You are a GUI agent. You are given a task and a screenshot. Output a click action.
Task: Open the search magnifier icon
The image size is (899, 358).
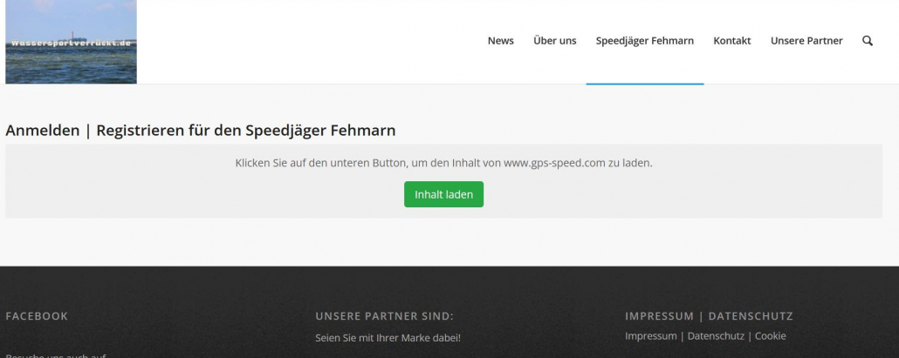867,41
